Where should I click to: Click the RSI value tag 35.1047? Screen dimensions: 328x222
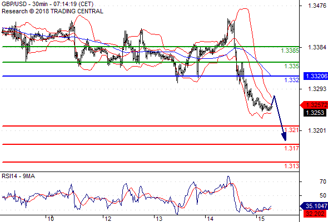(314, 206)
